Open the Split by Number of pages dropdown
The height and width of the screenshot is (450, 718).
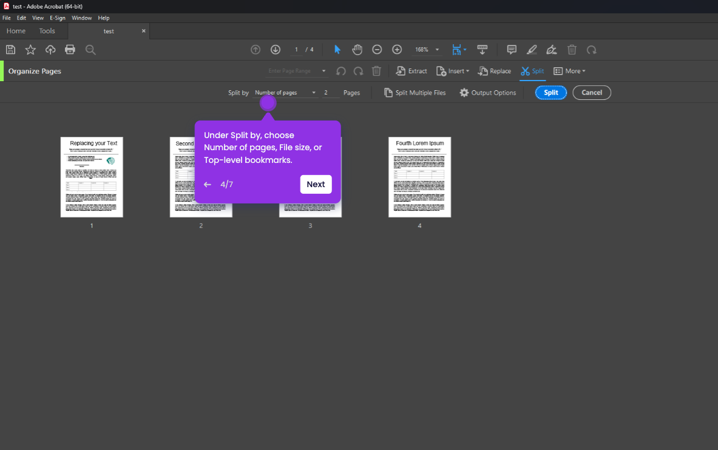(x=285, y=93)
